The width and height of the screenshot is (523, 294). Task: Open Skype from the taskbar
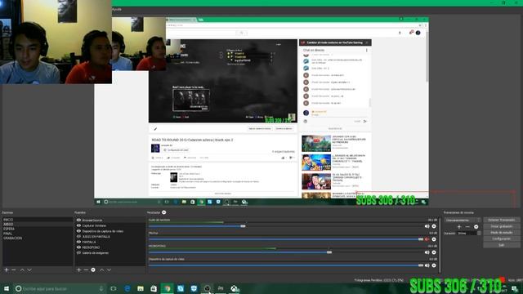[x=181, y=288]
